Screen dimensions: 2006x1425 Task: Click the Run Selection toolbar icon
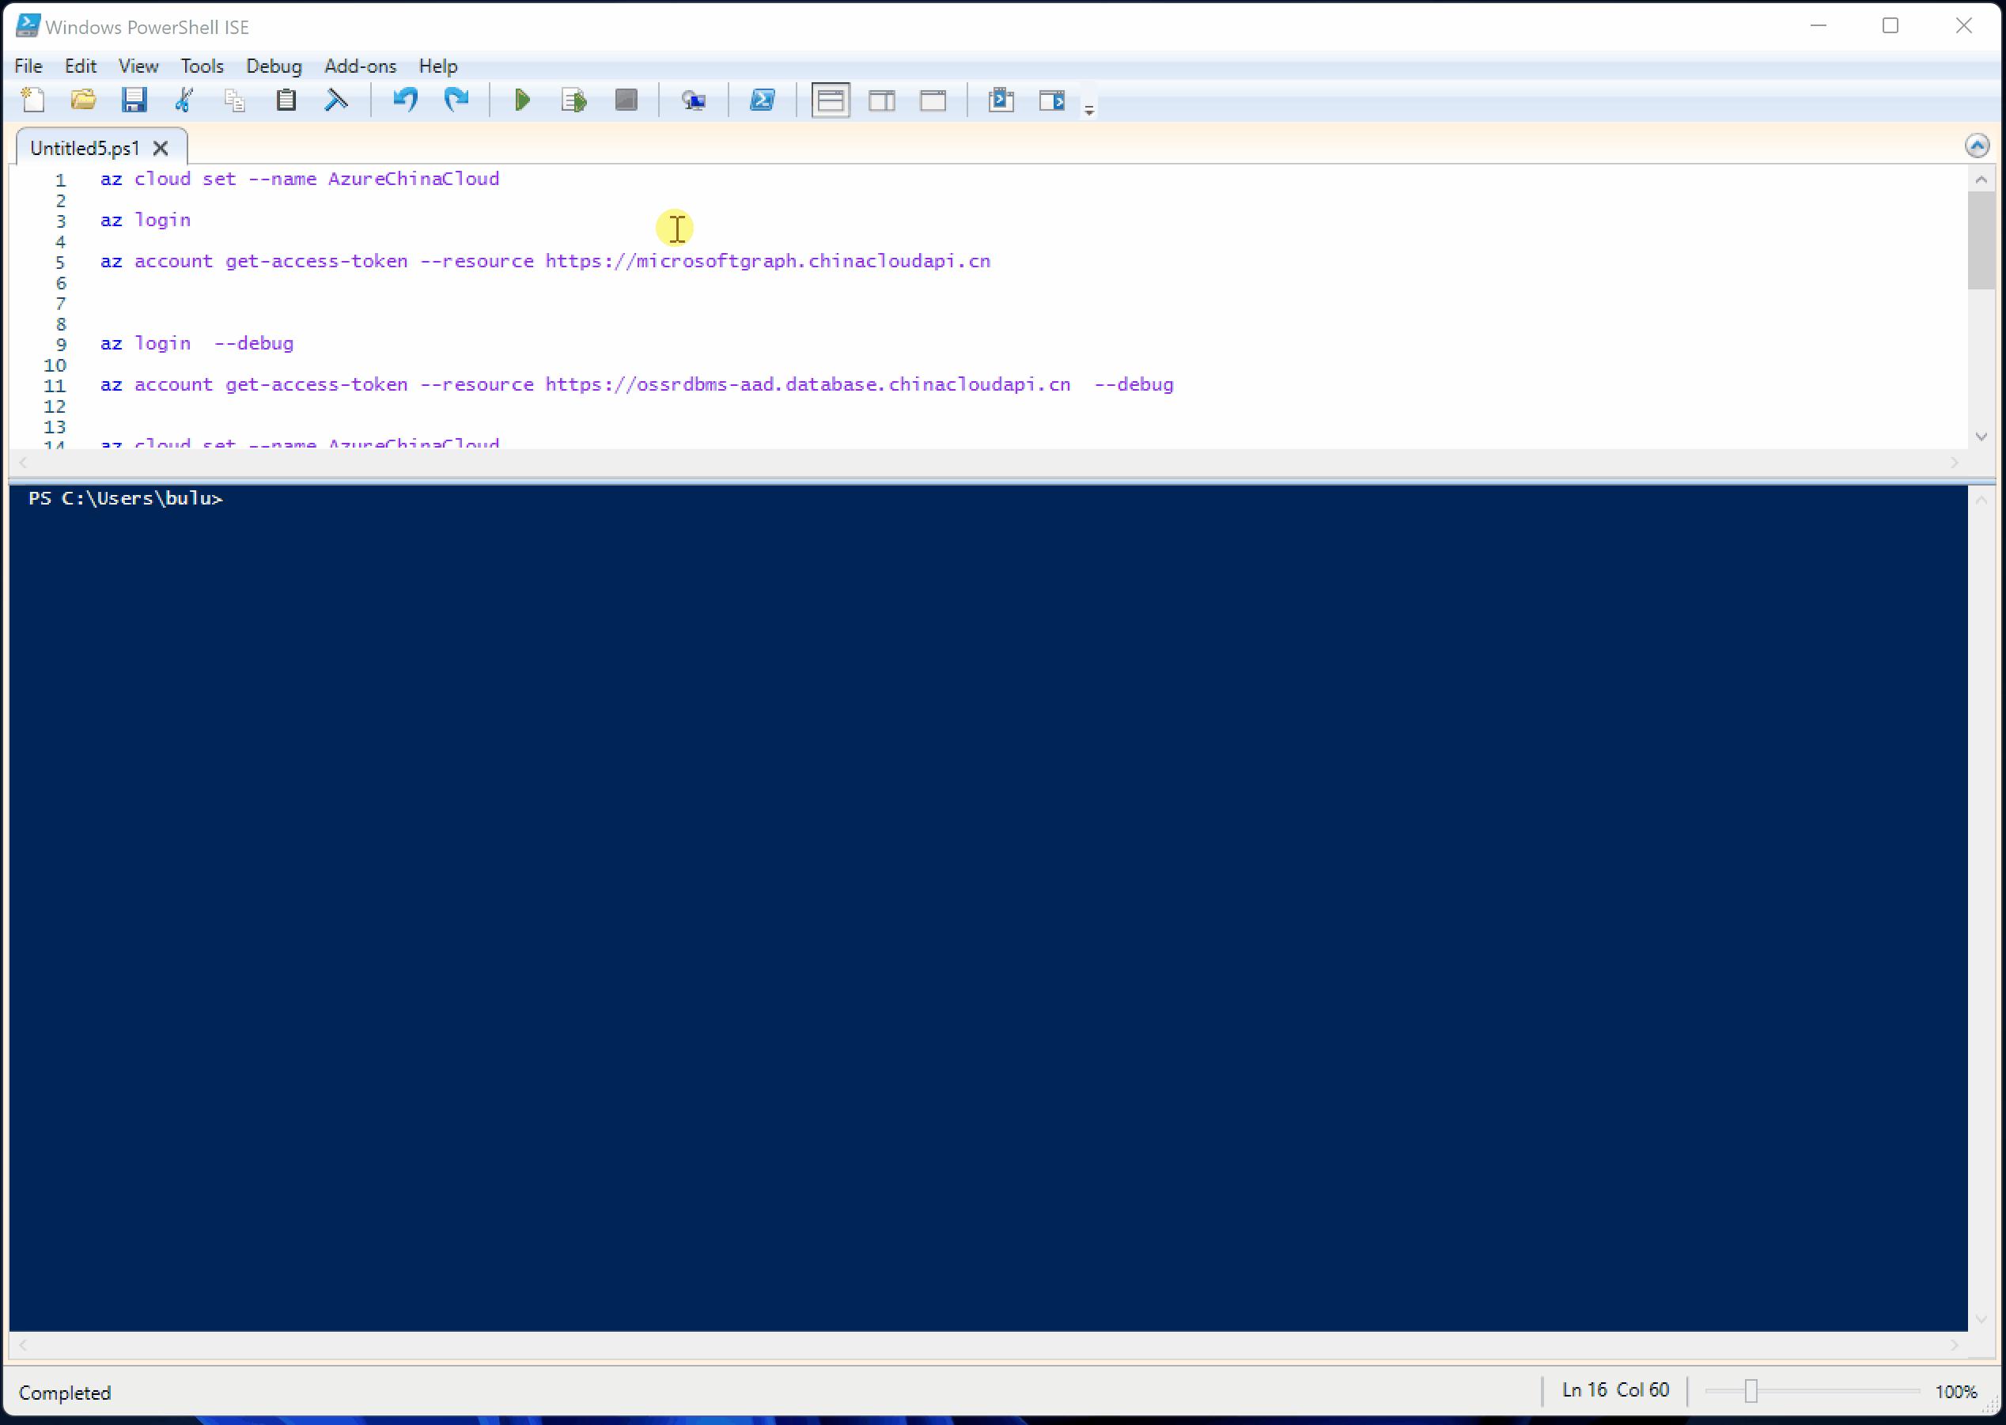click(572, 100)
